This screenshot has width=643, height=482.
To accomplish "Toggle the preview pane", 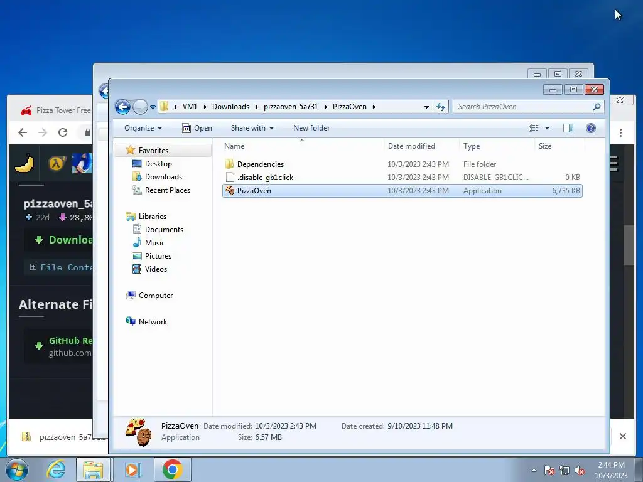I will (568, 128).
